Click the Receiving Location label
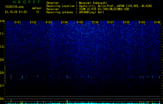 60,6
